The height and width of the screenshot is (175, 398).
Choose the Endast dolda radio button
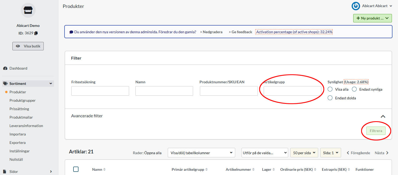point(330,98)
